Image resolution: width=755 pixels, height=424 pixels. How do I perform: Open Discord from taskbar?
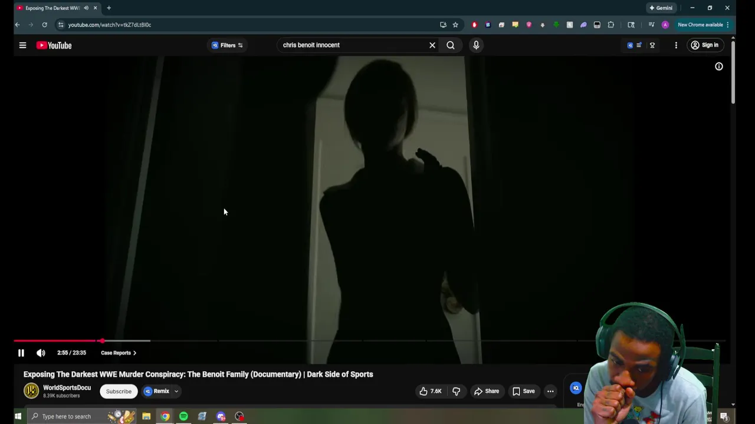(221, 416)
